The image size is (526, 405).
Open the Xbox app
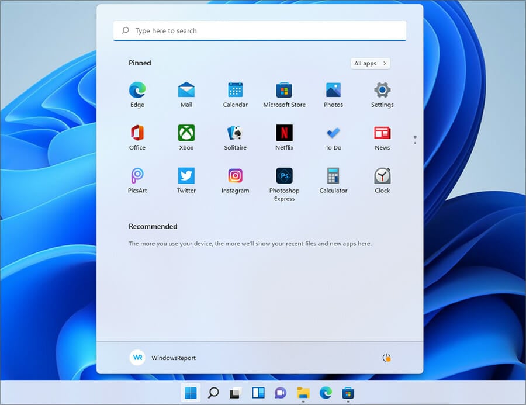pyautogui.click(x=186, y=137)
